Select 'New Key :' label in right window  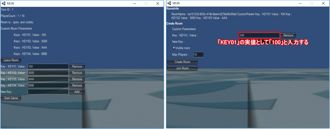point(178,42)
